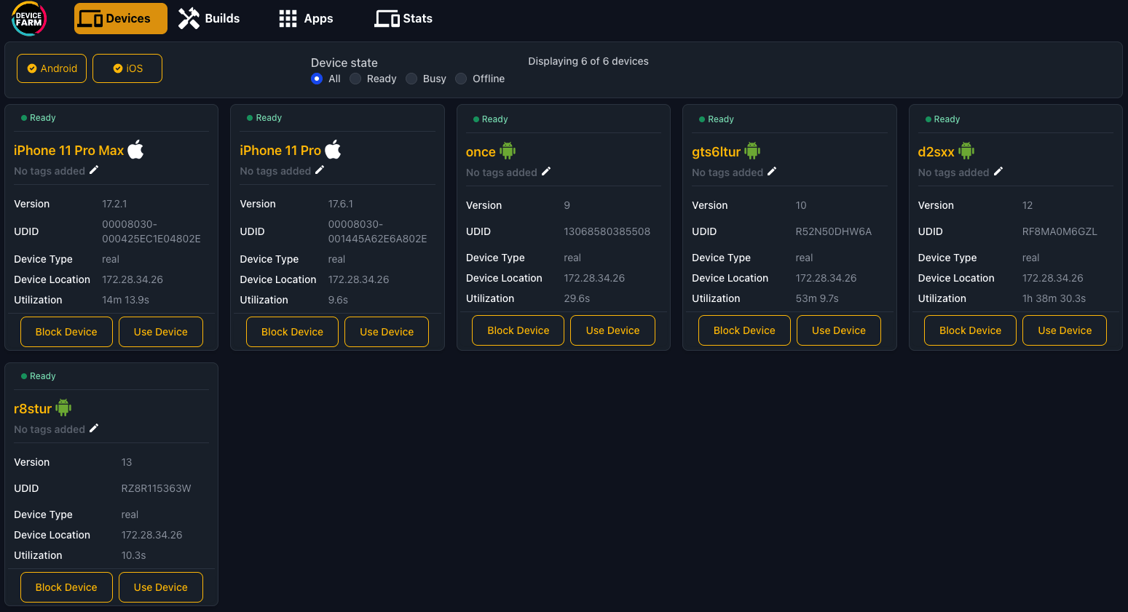Click the r8stur device name
The image size is (1128, 612).
point(33,409)
